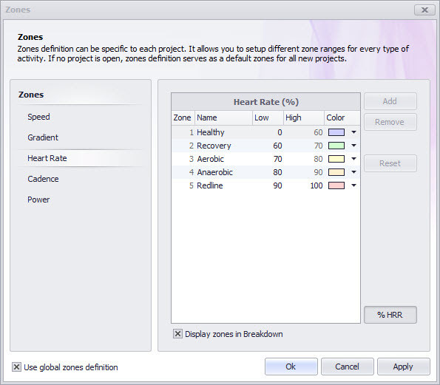Viewport: 440px width, 385px height.
Task: Click the Heart Rate (%) table title
Action: [x=265, y=102]
